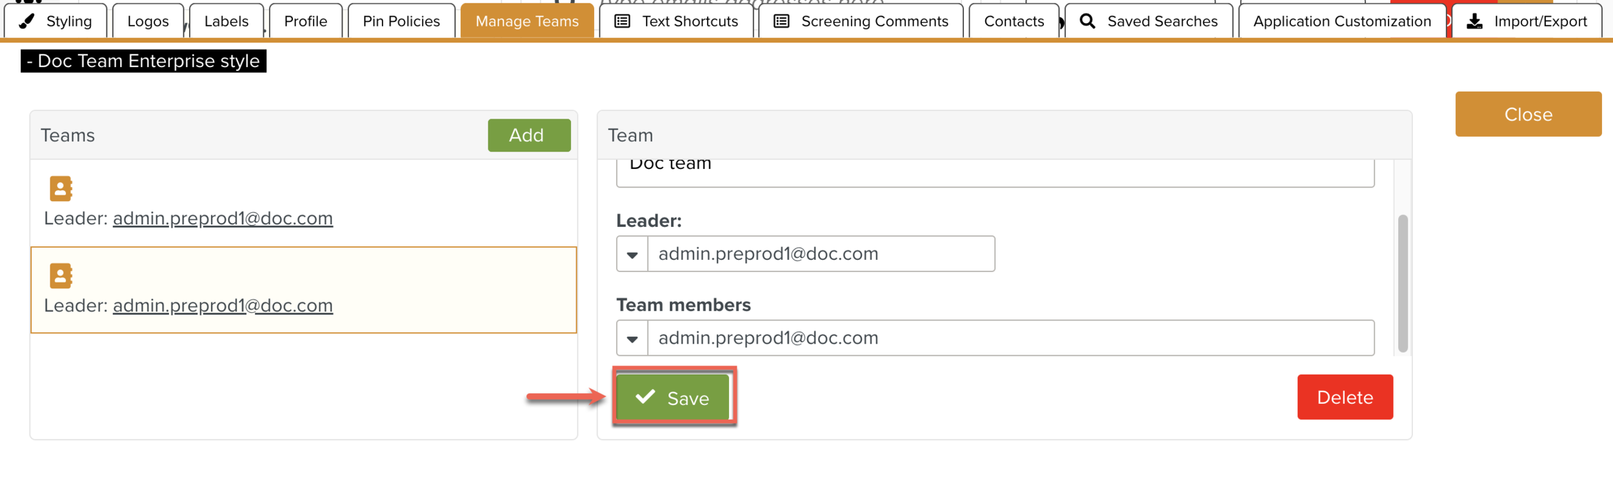
Task: Click the checkmark icon on Save button
Action: click(645, 397)
